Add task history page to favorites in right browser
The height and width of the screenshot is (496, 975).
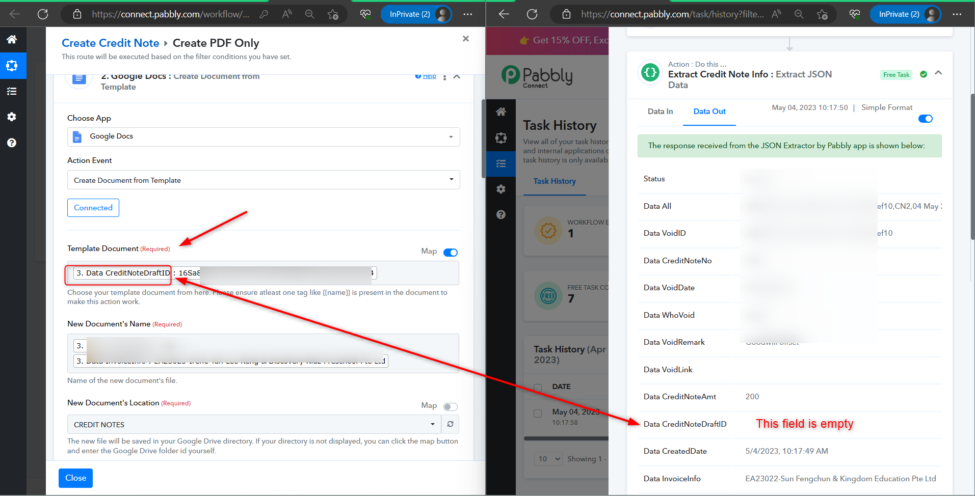click(822, 14)
